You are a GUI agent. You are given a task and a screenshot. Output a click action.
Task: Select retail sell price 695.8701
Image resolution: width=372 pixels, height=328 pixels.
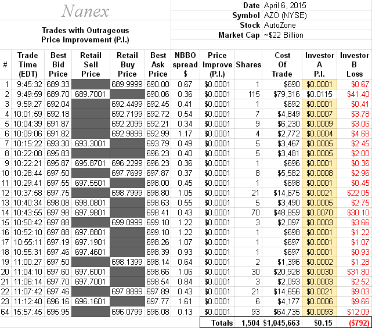90,163
